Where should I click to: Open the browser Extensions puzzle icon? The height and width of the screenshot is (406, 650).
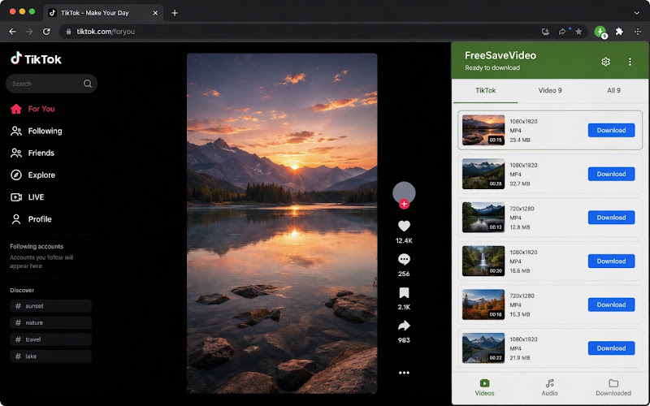coord(619,32)
